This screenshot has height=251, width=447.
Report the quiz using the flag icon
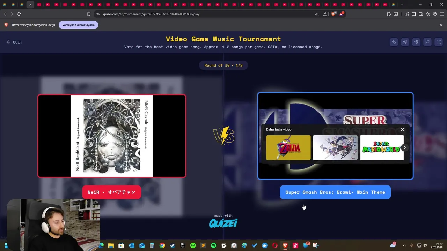tap(427, 42)
